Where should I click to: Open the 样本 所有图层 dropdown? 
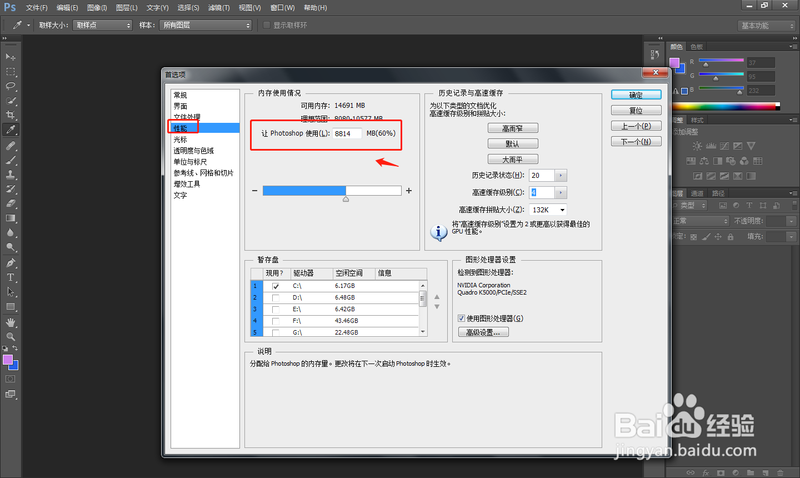206,25
